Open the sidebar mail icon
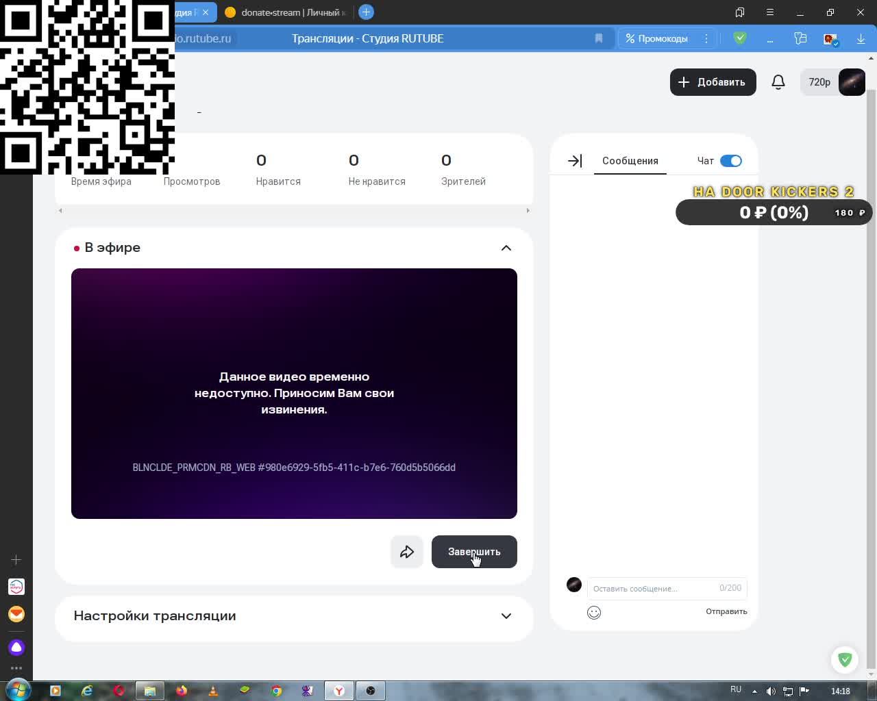 (16, 614)
